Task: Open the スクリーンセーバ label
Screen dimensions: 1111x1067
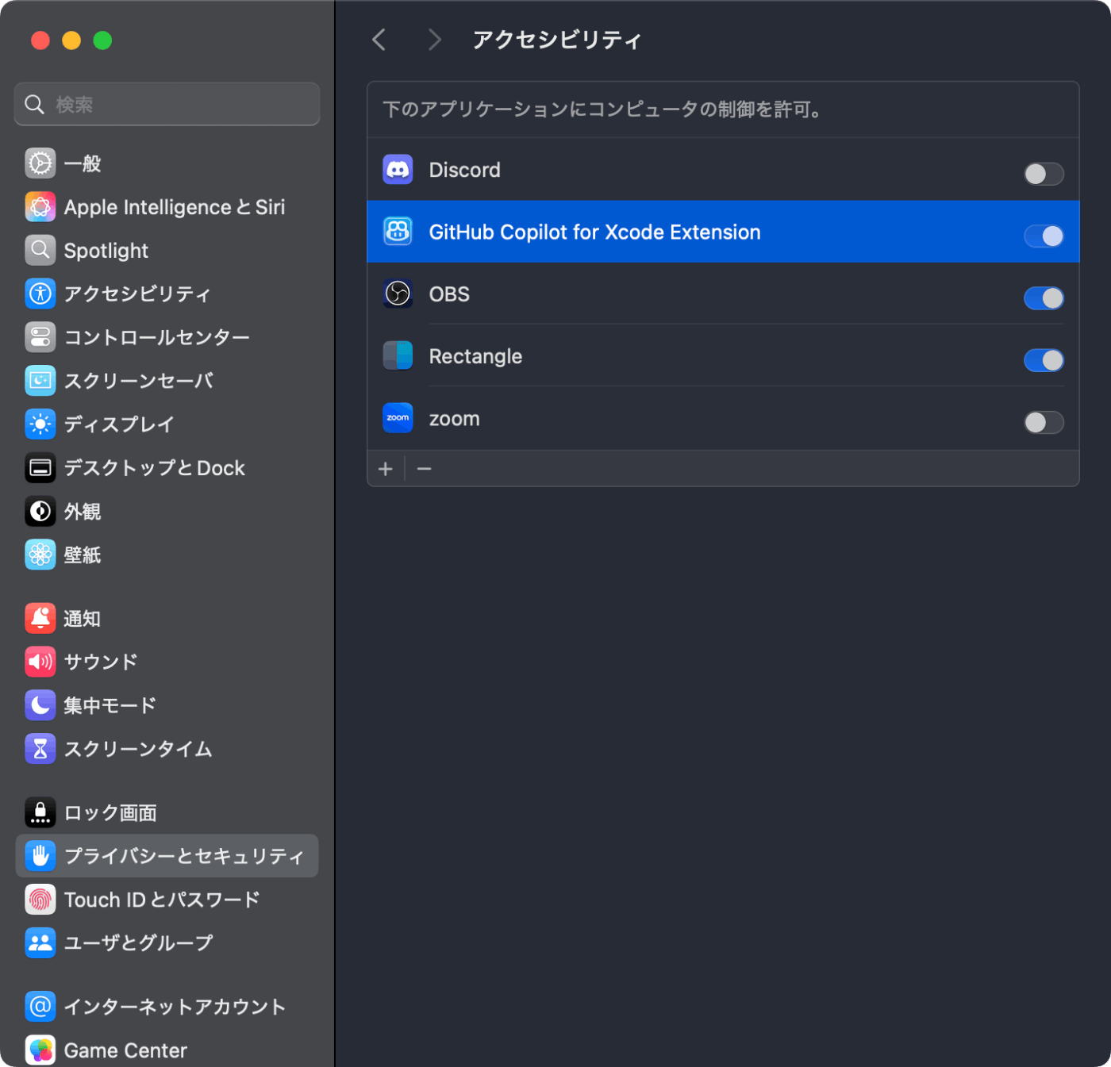Action: [138, 381]
